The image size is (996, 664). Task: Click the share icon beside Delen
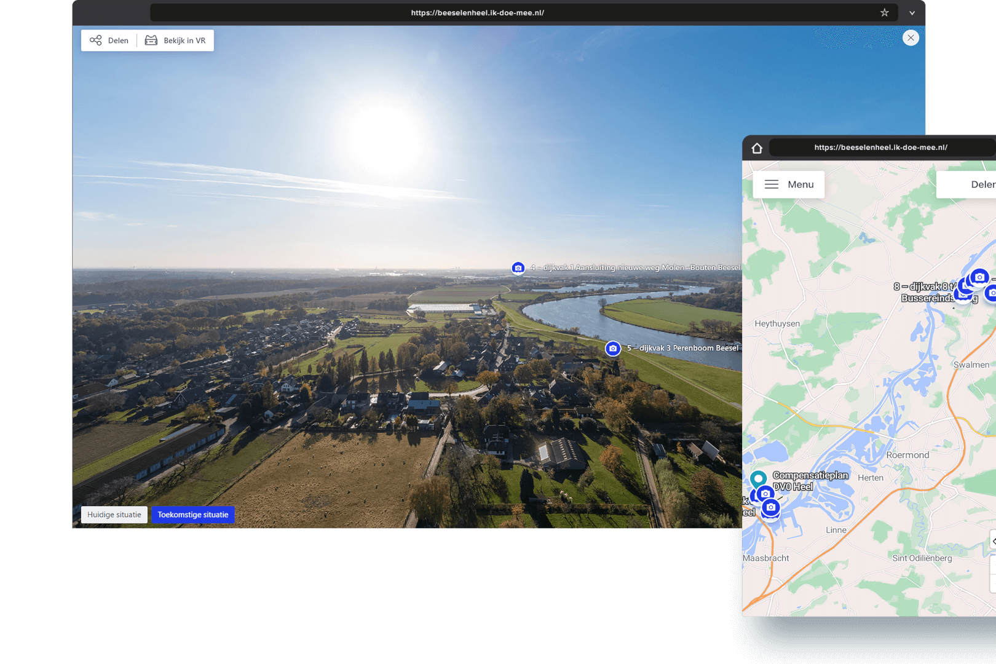(96, 41)
